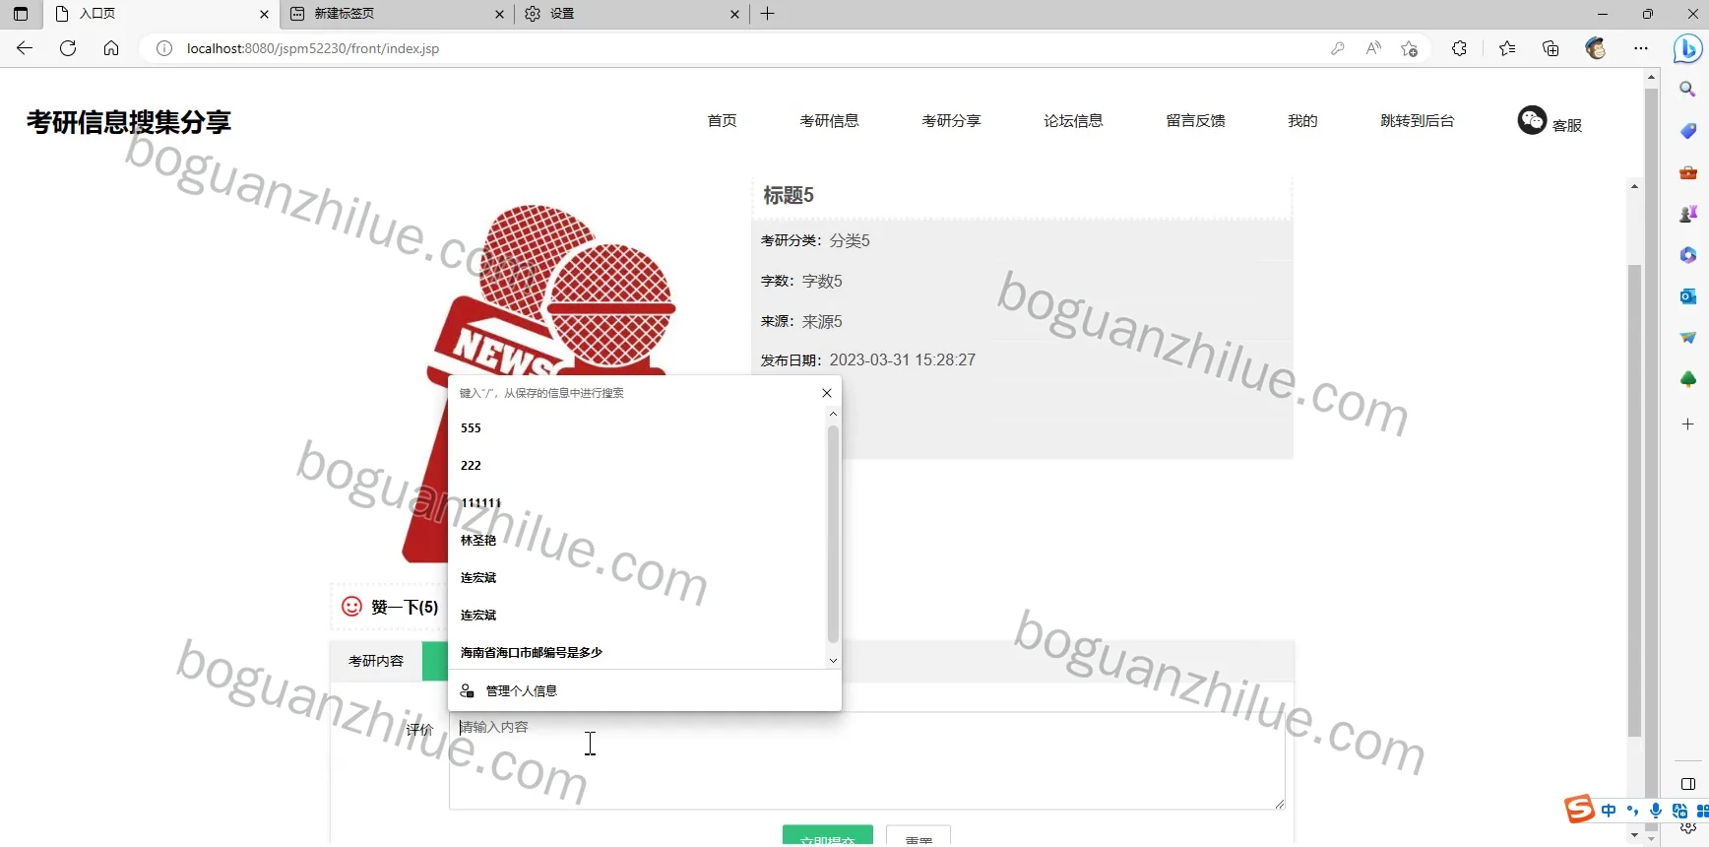View site information icon in address bar
Viewport: 1709px width, 847px height.
[164, 48]
